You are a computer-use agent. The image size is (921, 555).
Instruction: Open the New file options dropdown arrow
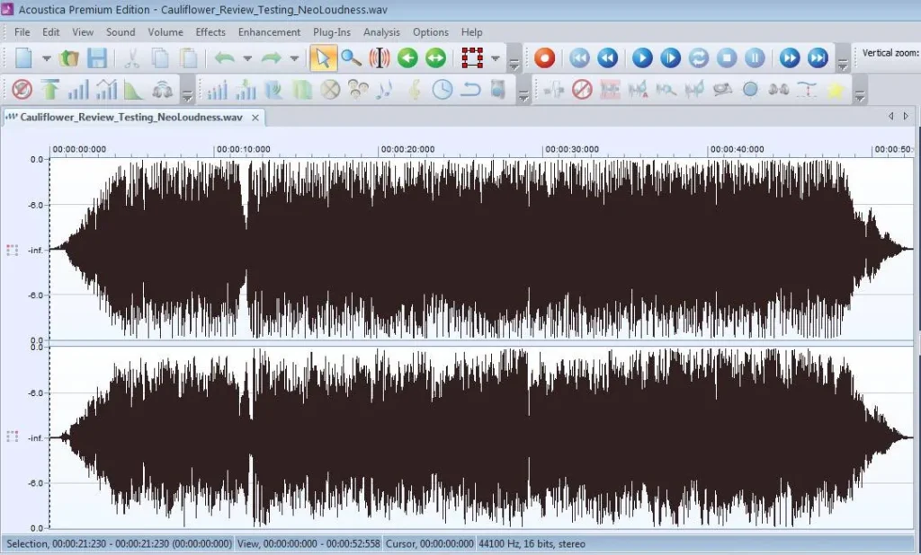(47, 58)
